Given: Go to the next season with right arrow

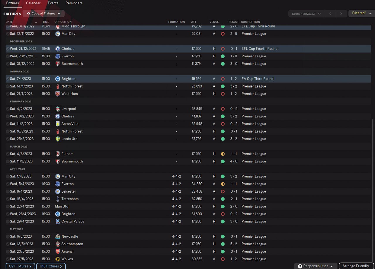Looking at the screenshot, I should click(341, 13).
